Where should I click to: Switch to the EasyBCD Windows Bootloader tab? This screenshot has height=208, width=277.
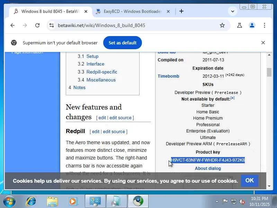tap(132, 11)
